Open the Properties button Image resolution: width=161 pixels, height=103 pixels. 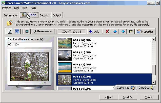tap(145, 32)
